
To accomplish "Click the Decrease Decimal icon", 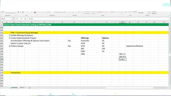I will 81,12.
